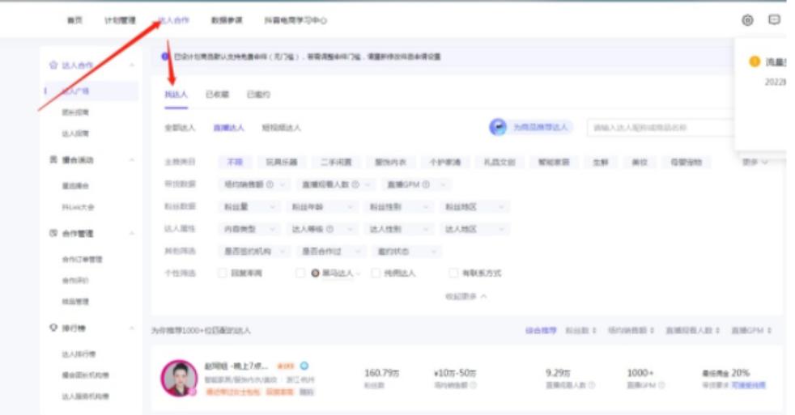Viewport: 795px width, 415px height.
Task: Collapse the 合作管理 sidebar group chevron
Action: click(132, 234)
